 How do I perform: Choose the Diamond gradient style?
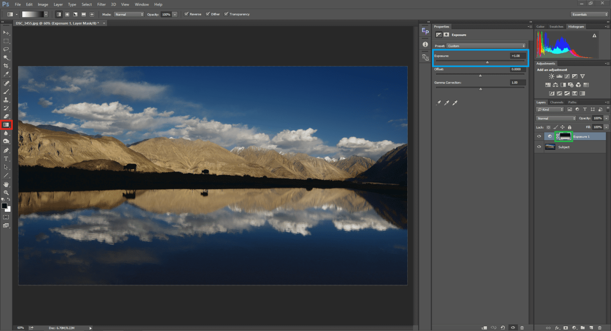(x=92, y=14)
